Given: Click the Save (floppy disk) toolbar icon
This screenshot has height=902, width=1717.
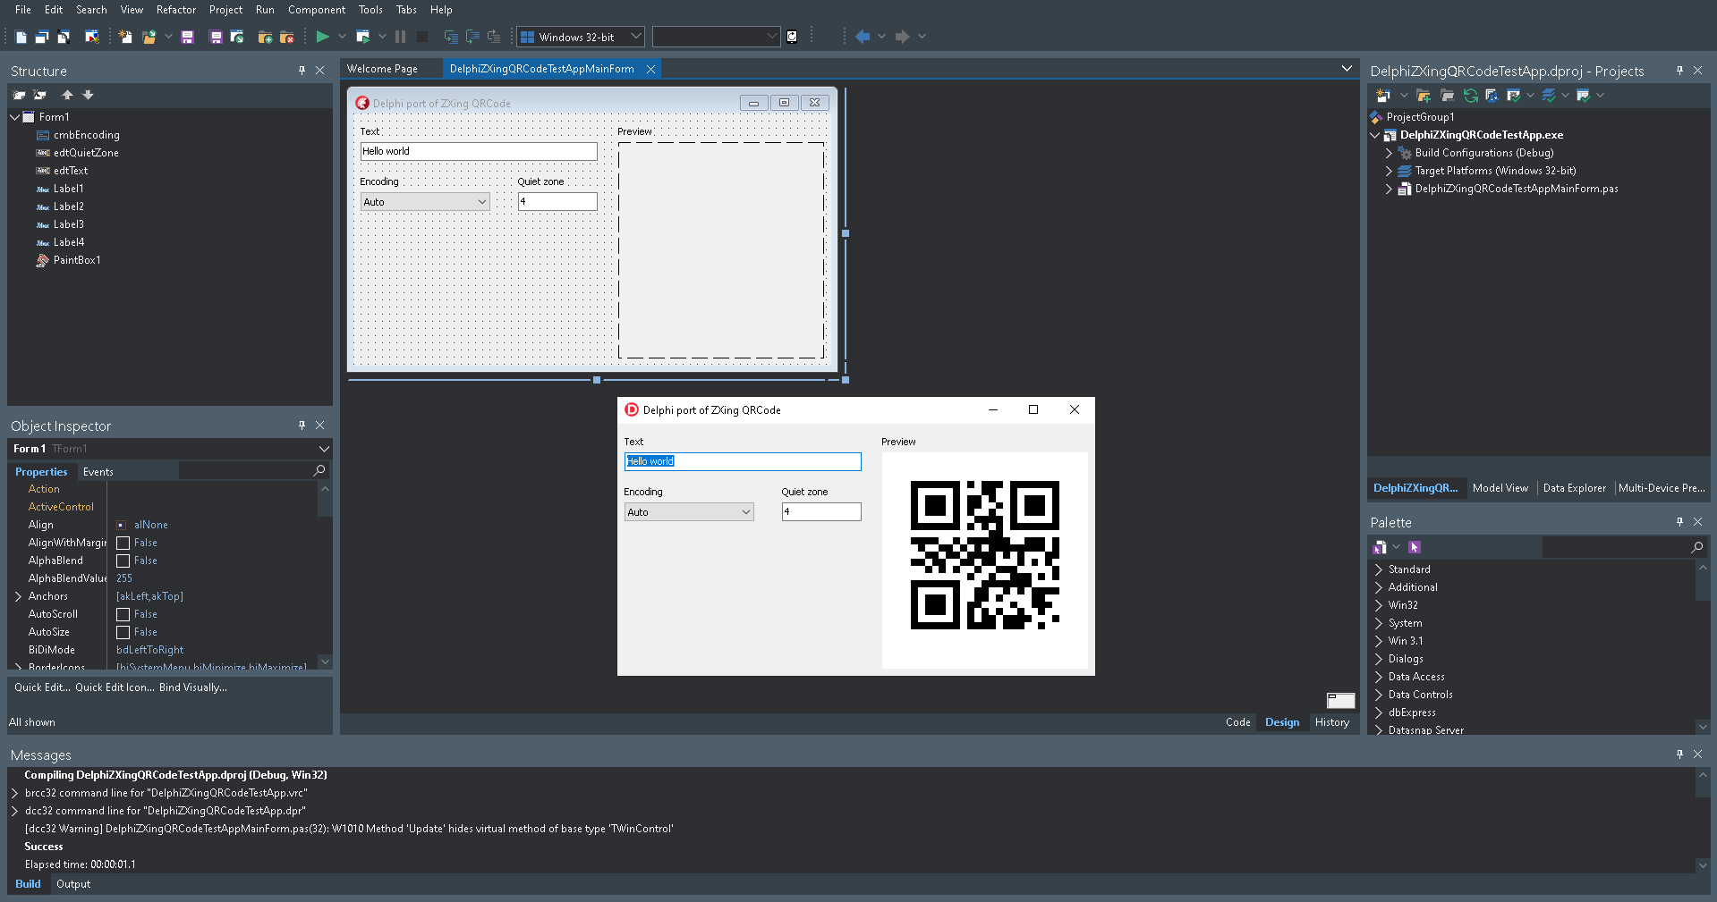Looking at the screenshot, I should pos(187,37).
